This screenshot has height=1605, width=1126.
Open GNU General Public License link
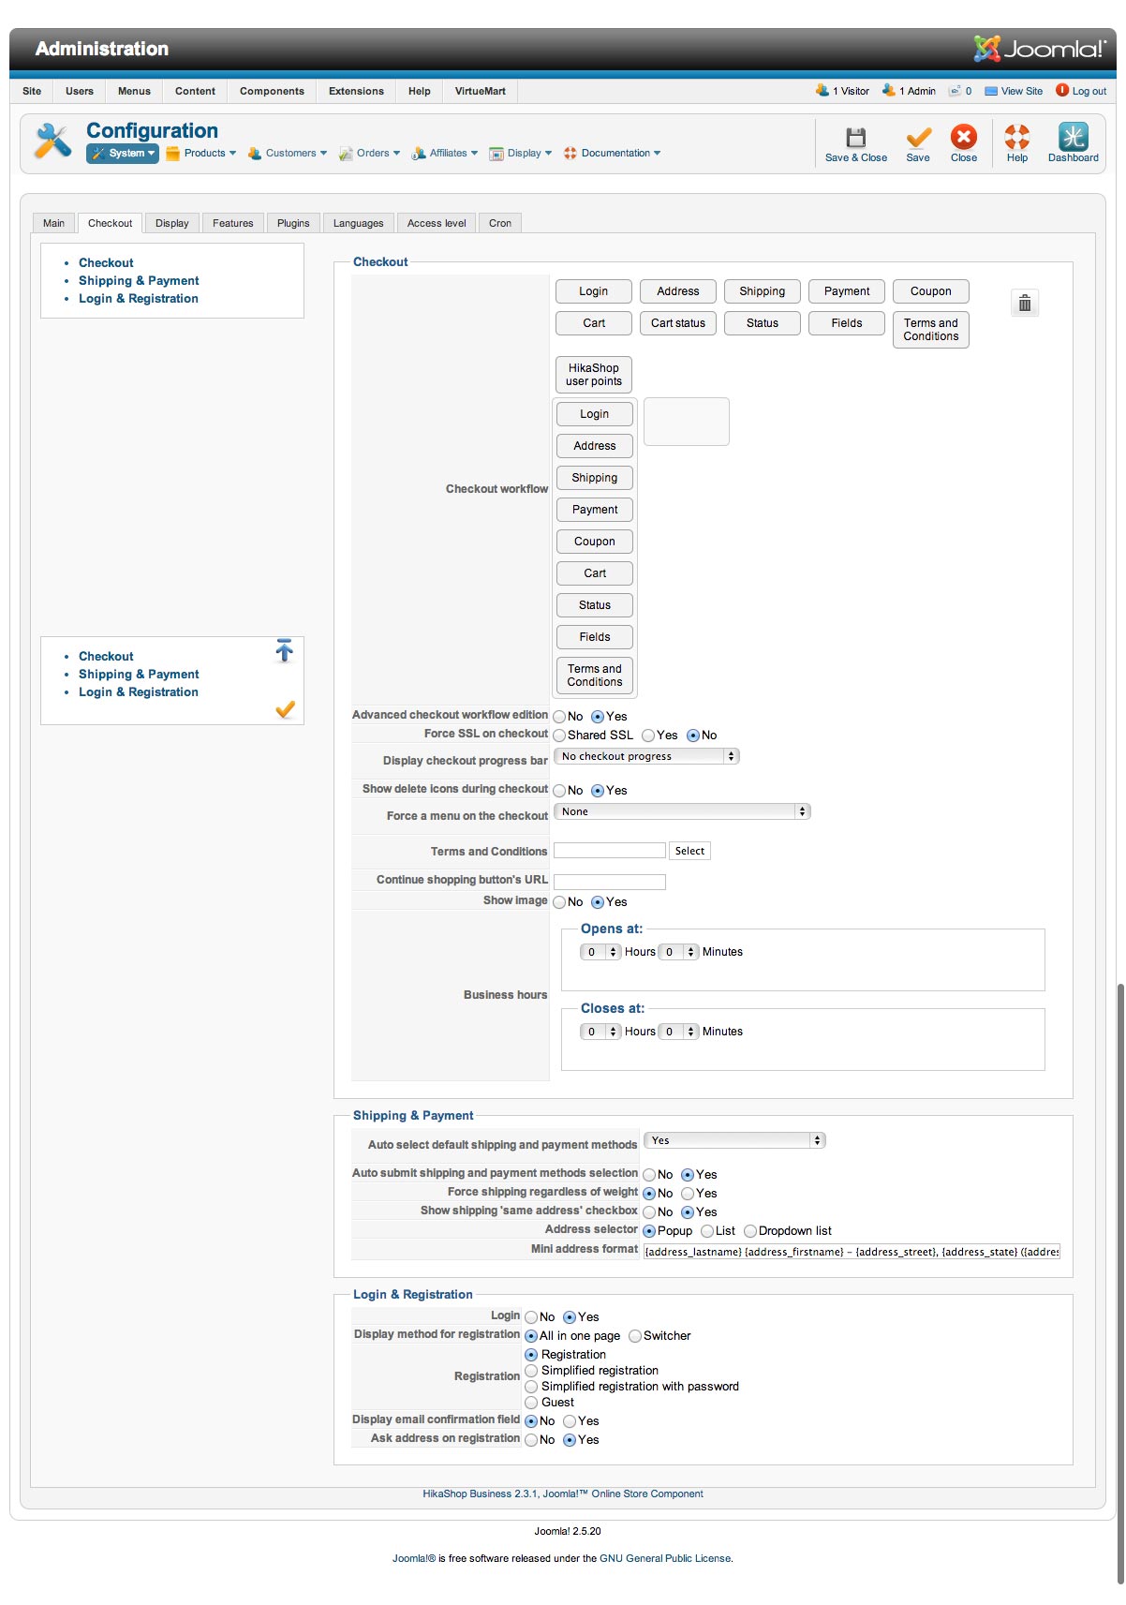coord(665,1558)
